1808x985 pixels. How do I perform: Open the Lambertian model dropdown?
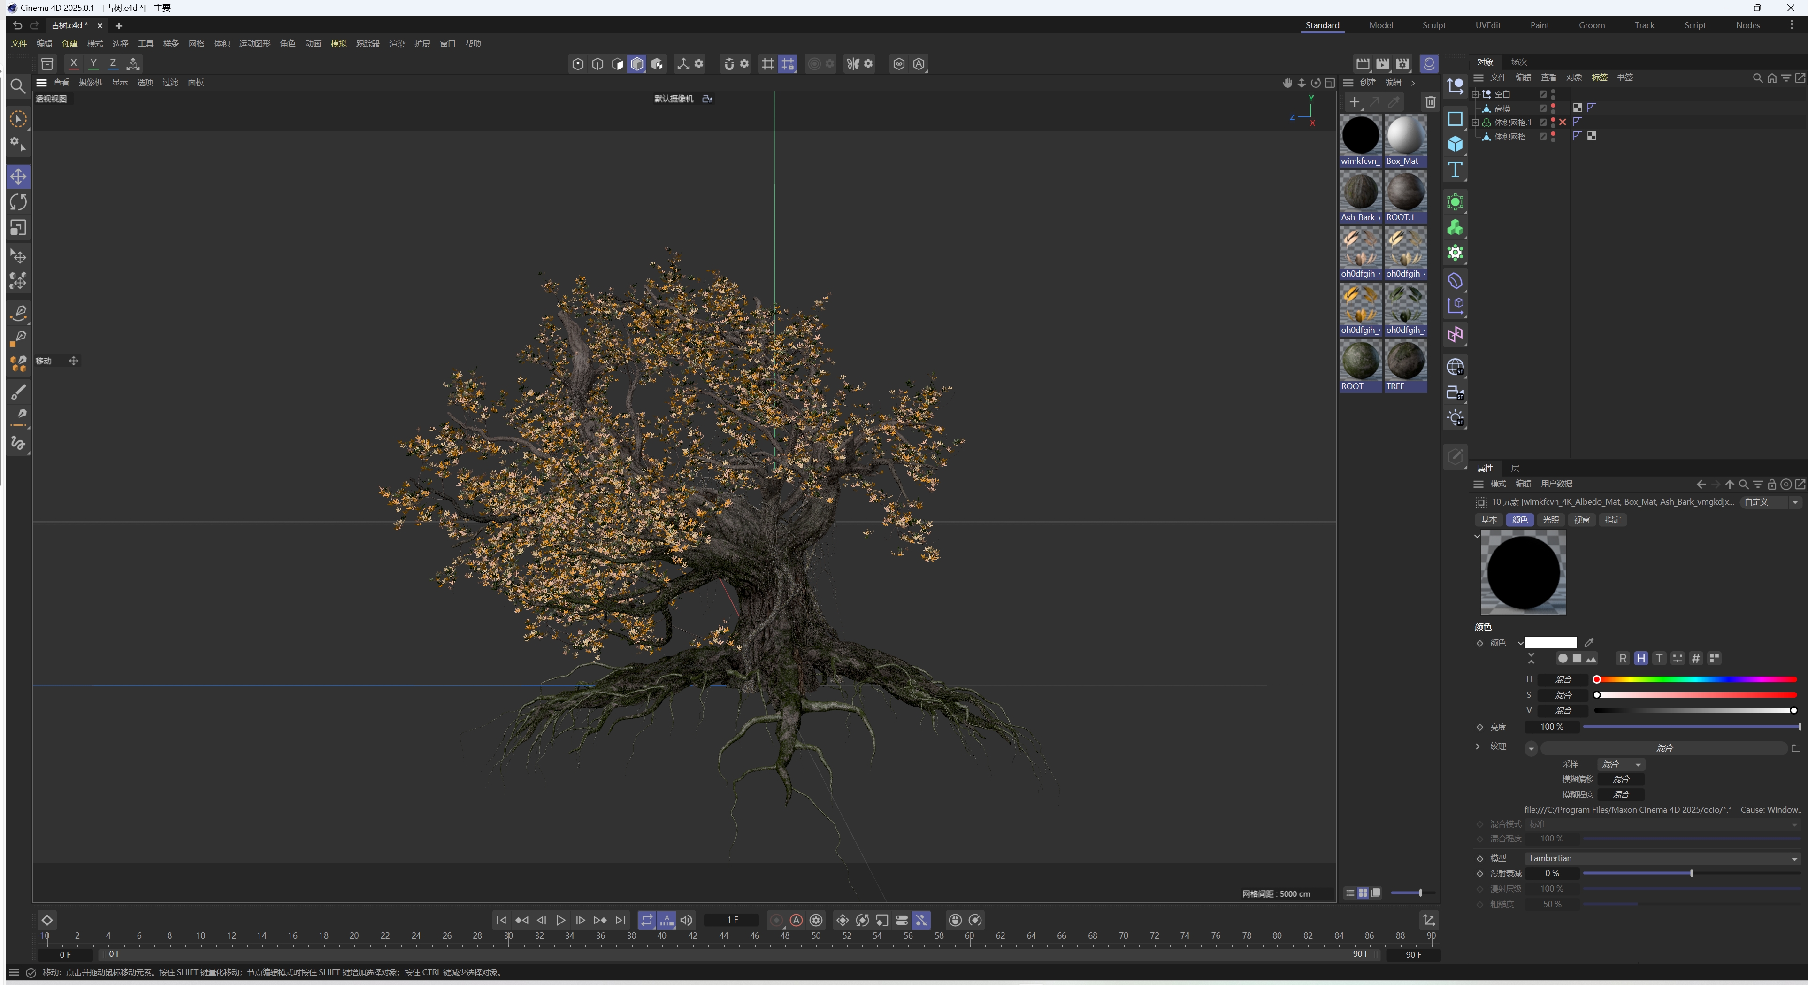tap(1661, 858)
